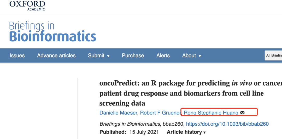The image size is (282, 139).
Task: Click the All Briefings search scope box
Action: click(x=274, y=55)
